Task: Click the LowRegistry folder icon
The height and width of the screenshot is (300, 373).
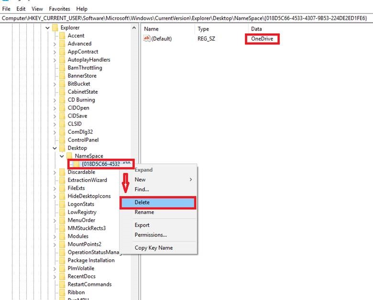Action: click(x=62, y=212)
